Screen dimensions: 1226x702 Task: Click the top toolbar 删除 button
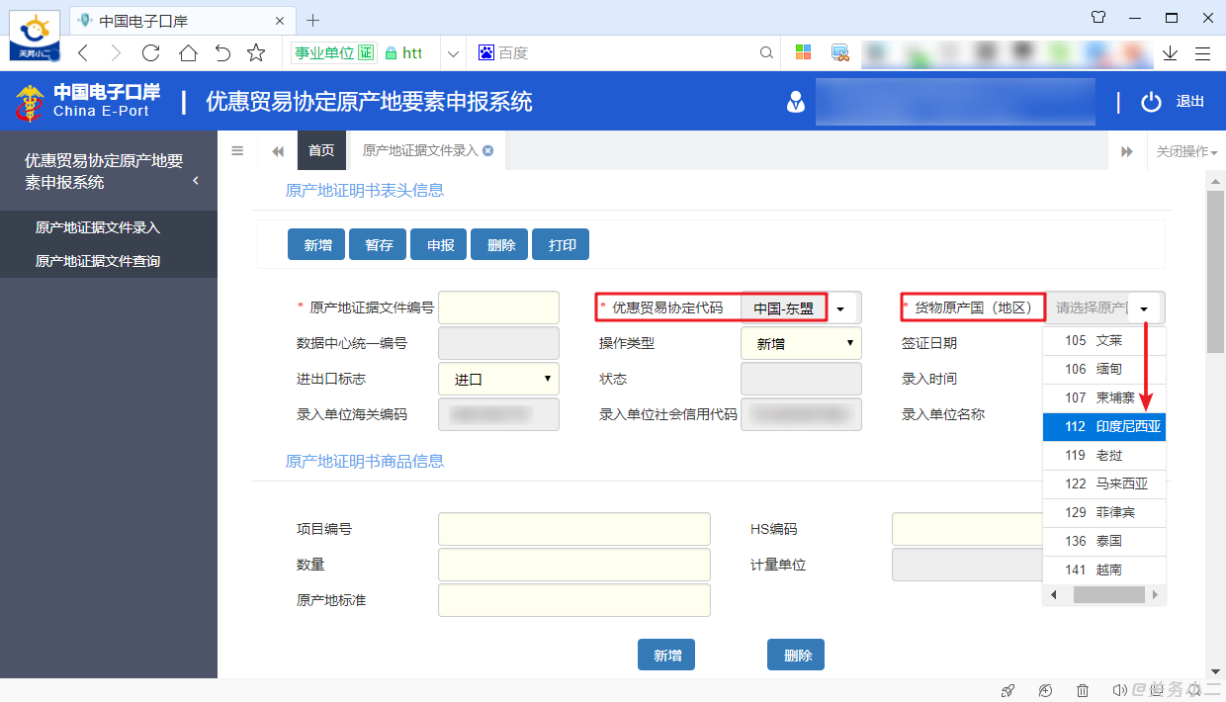click(501, 245)
